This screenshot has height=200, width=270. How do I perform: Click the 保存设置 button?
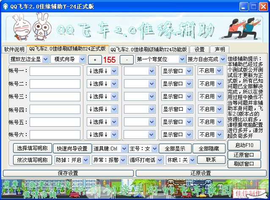tap(68, 173)
